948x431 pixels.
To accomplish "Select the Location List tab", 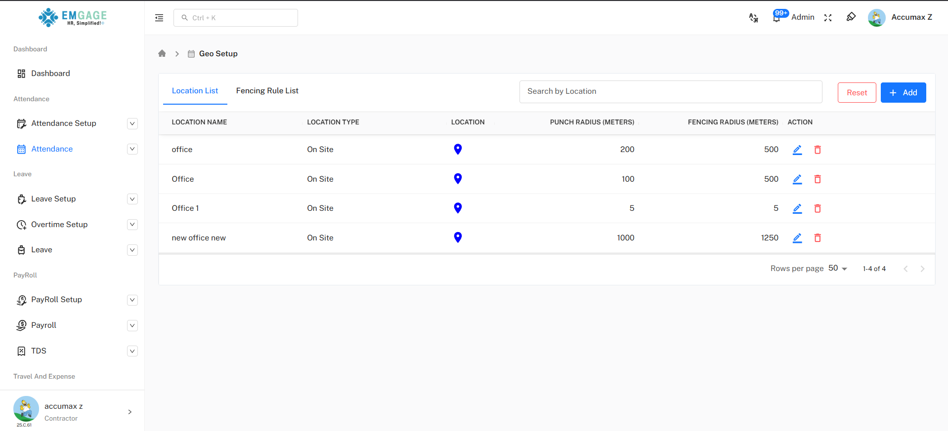I will [195, 91].
